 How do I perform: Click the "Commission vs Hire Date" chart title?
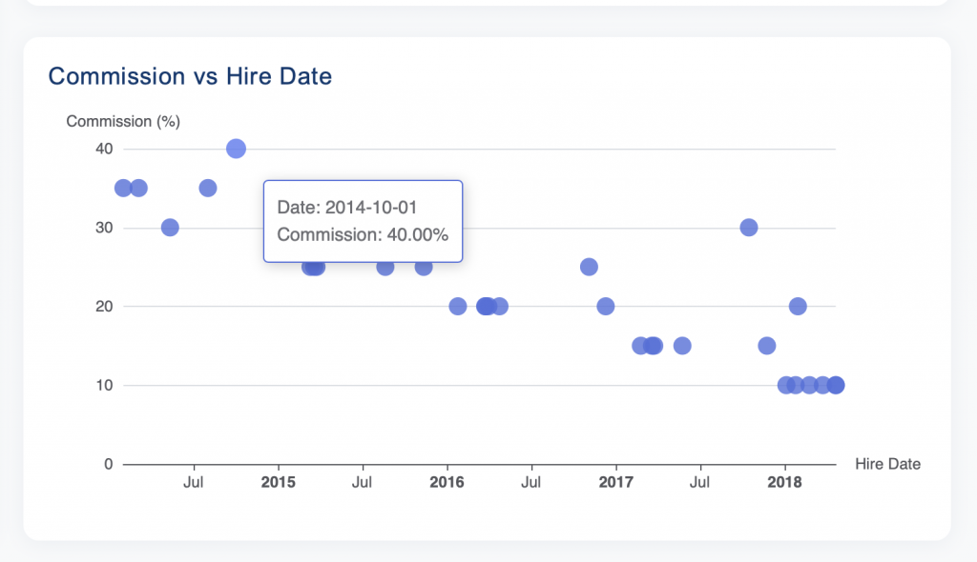190,76
